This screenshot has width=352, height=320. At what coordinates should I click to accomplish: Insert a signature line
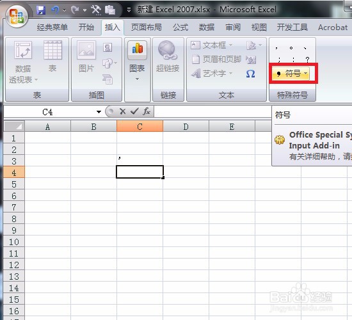253,45
